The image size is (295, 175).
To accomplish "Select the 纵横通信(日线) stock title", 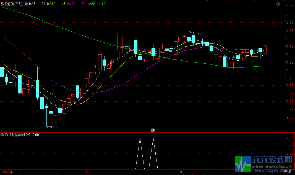I will (x=12, y=4).
